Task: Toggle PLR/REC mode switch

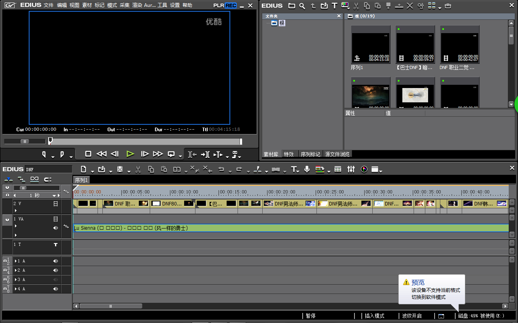Action: click(225, 6)
